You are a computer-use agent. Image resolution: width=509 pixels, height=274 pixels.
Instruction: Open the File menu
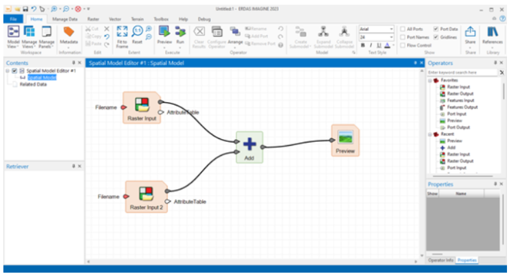(13, 19)
